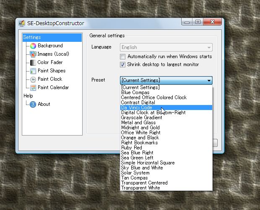Choose the Right Bookmarks preset

coord(166,143)
